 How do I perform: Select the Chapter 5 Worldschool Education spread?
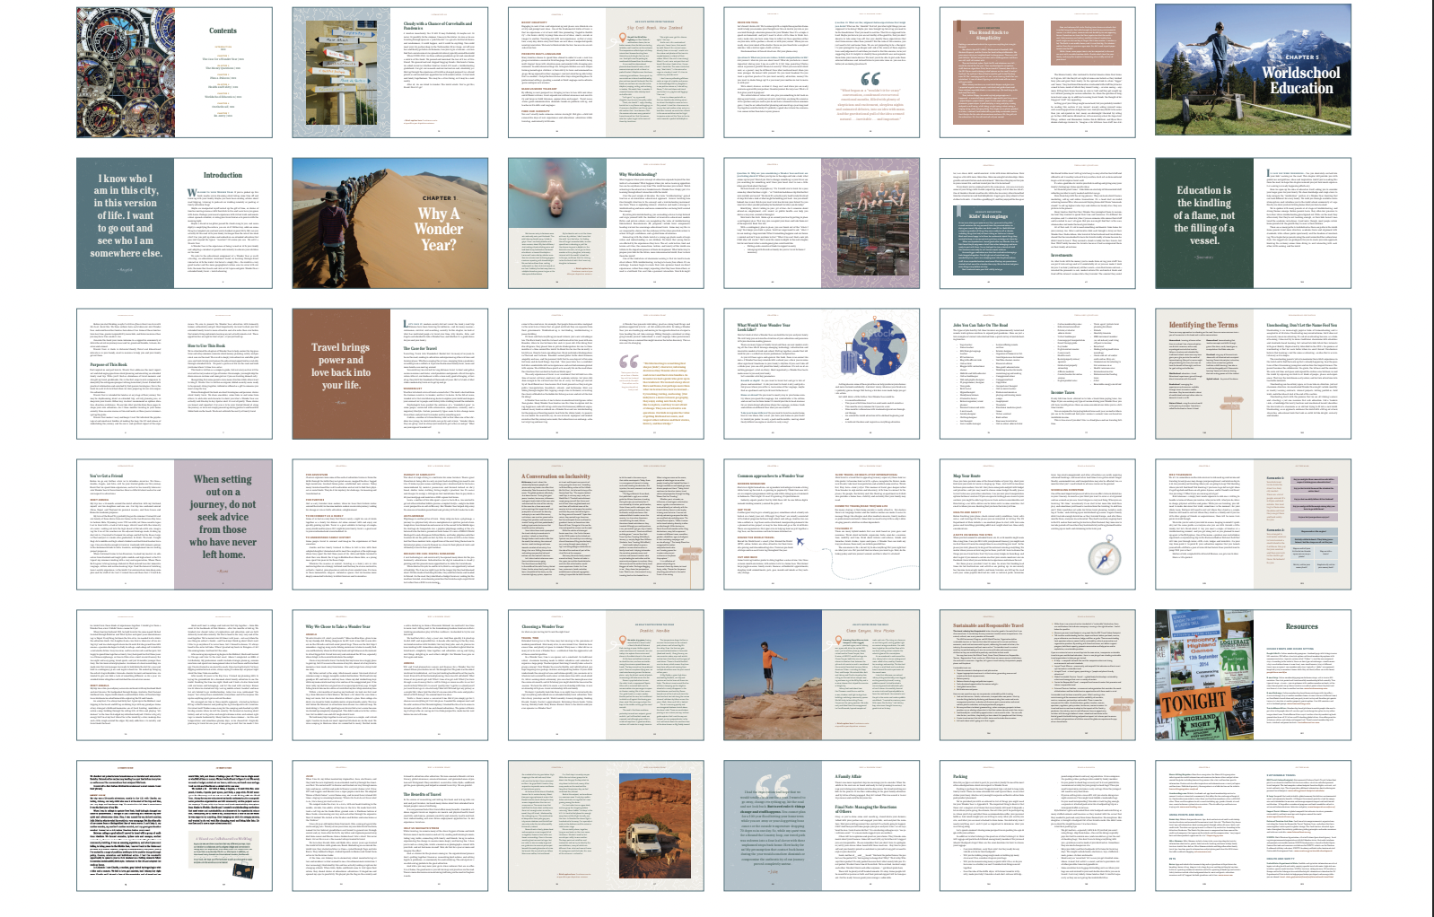click(x=1253, y=73)
